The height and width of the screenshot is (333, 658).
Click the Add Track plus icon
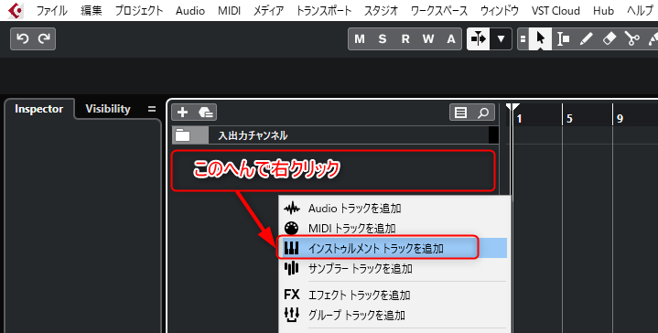182,112
